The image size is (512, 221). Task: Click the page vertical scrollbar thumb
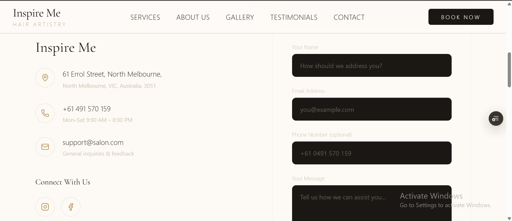[x=509, y=70]
